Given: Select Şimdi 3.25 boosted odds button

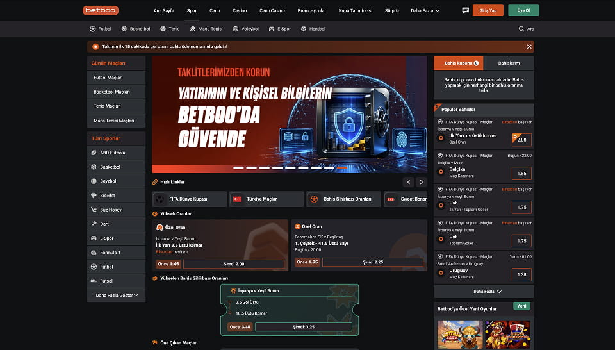Looking at the screenshot, I should click(304, 327).
